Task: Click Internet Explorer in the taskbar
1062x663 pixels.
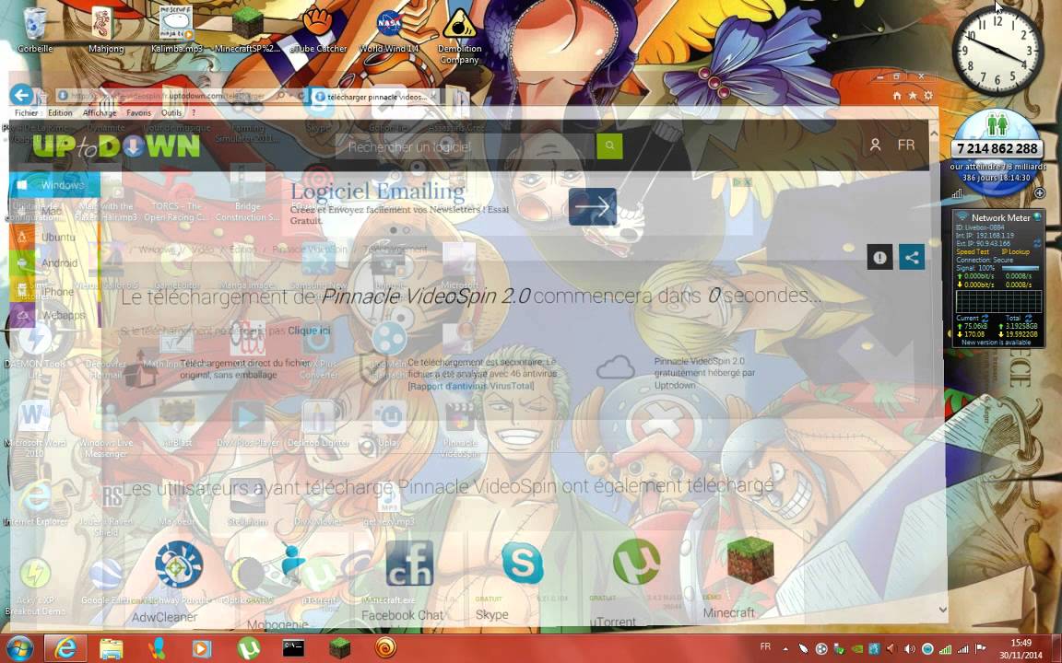Action: click(65, 648)
